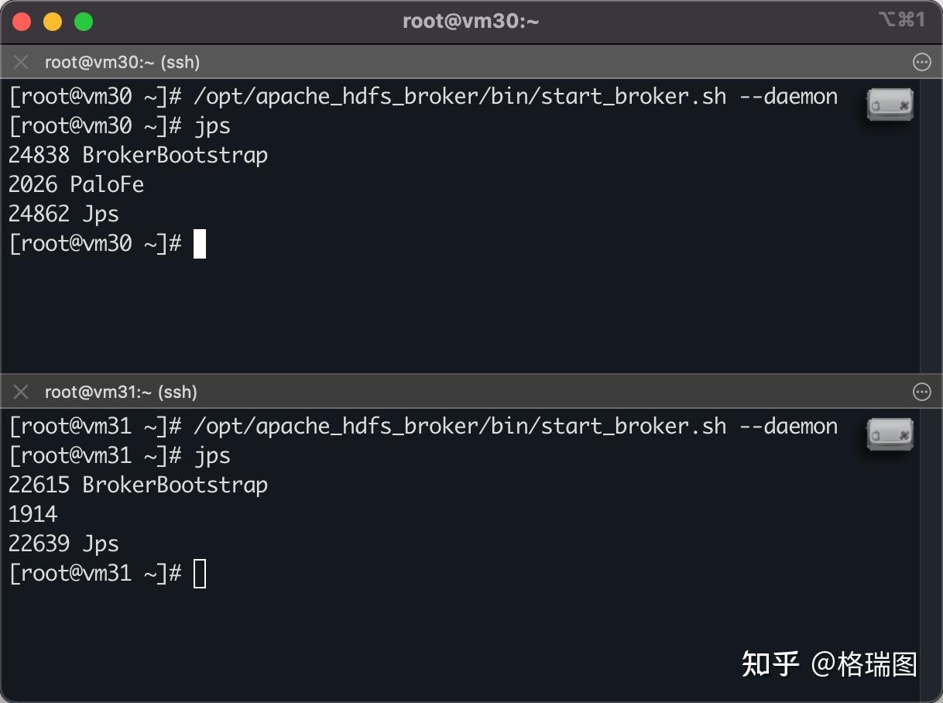Click the yellow minimize window button
Screen dimensions: 943x703
coord(53,22)
